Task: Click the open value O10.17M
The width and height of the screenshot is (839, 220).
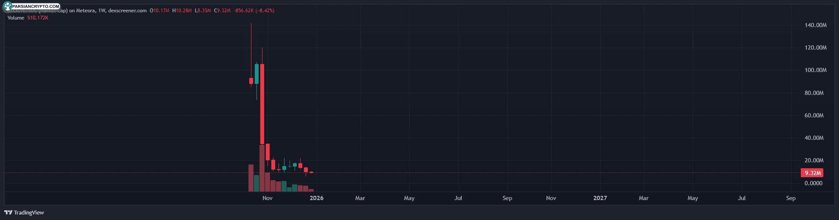Action: [160, 11]
